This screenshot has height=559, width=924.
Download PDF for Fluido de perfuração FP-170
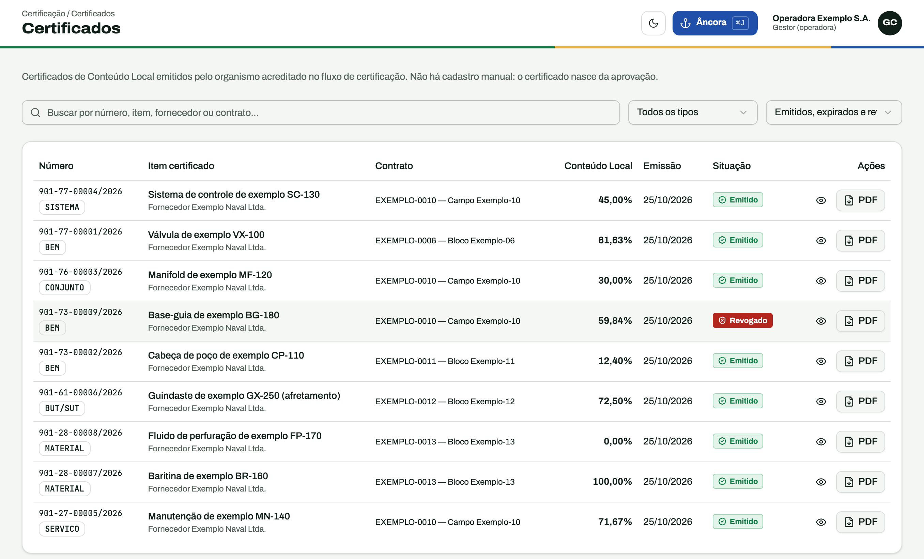[860, 441]
